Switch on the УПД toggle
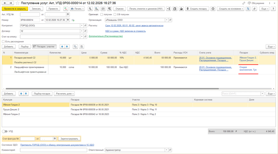 pos(5,131)
